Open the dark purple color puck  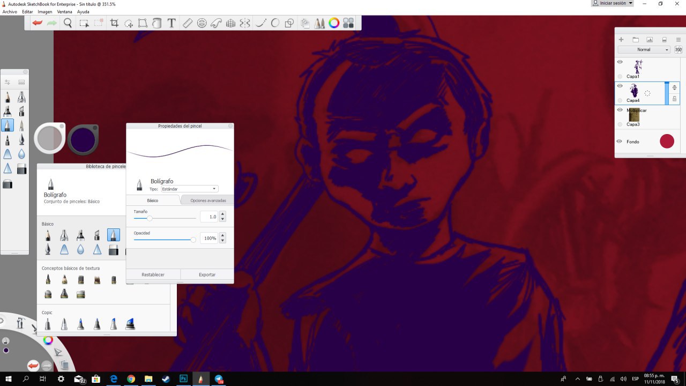[x=82, y=139]
